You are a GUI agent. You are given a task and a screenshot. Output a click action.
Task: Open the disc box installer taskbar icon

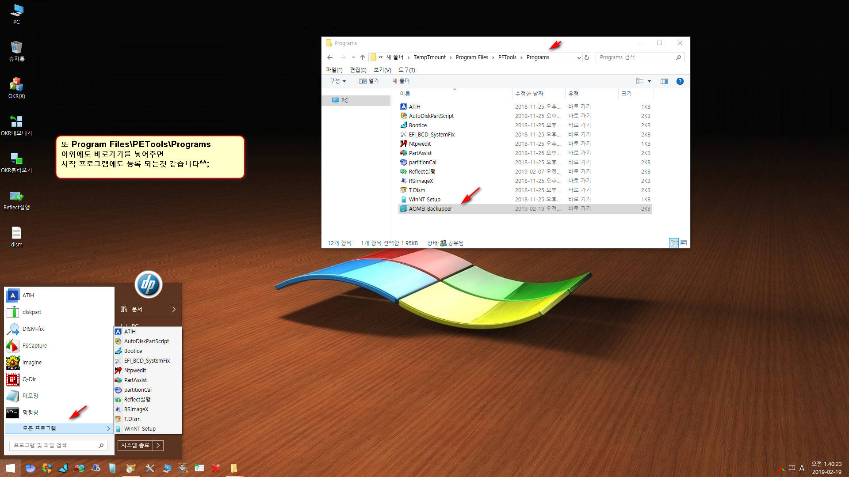(x=130, y=468)
